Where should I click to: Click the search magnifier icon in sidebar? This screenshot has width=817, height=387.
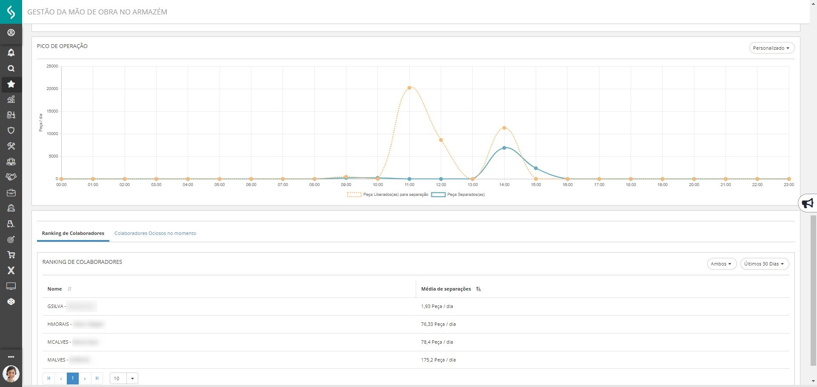click(11, 68)
